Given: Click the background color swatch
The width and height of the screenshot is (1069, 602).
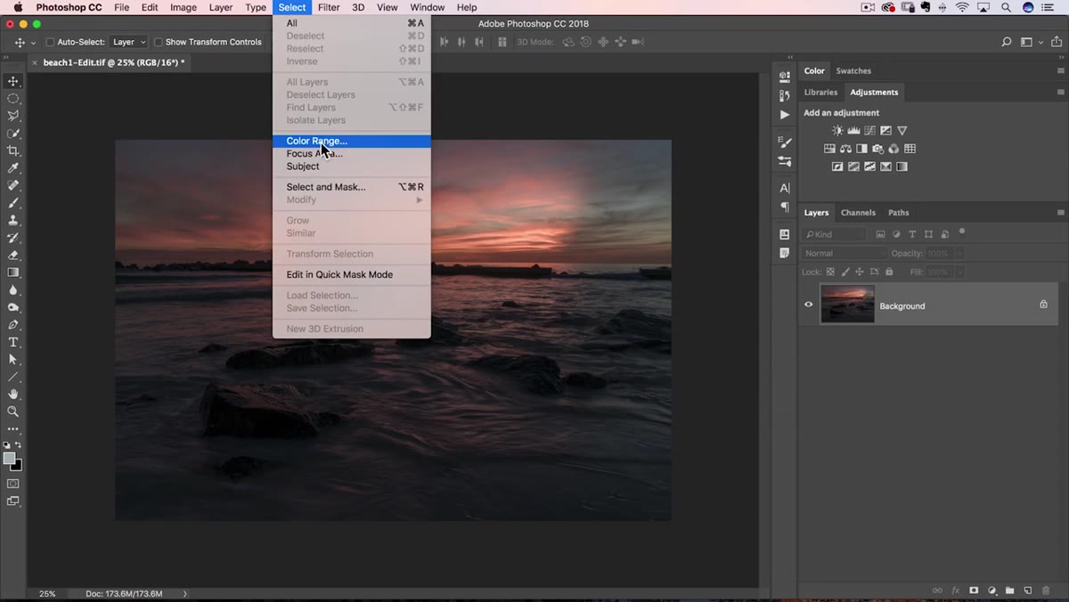Looking at the screenshot, I should tap(17, 465).
